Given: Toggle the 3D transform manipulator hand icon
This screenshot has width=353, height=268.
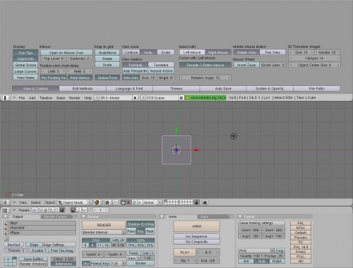Looking at the screenshot, I should click(123, 202).
